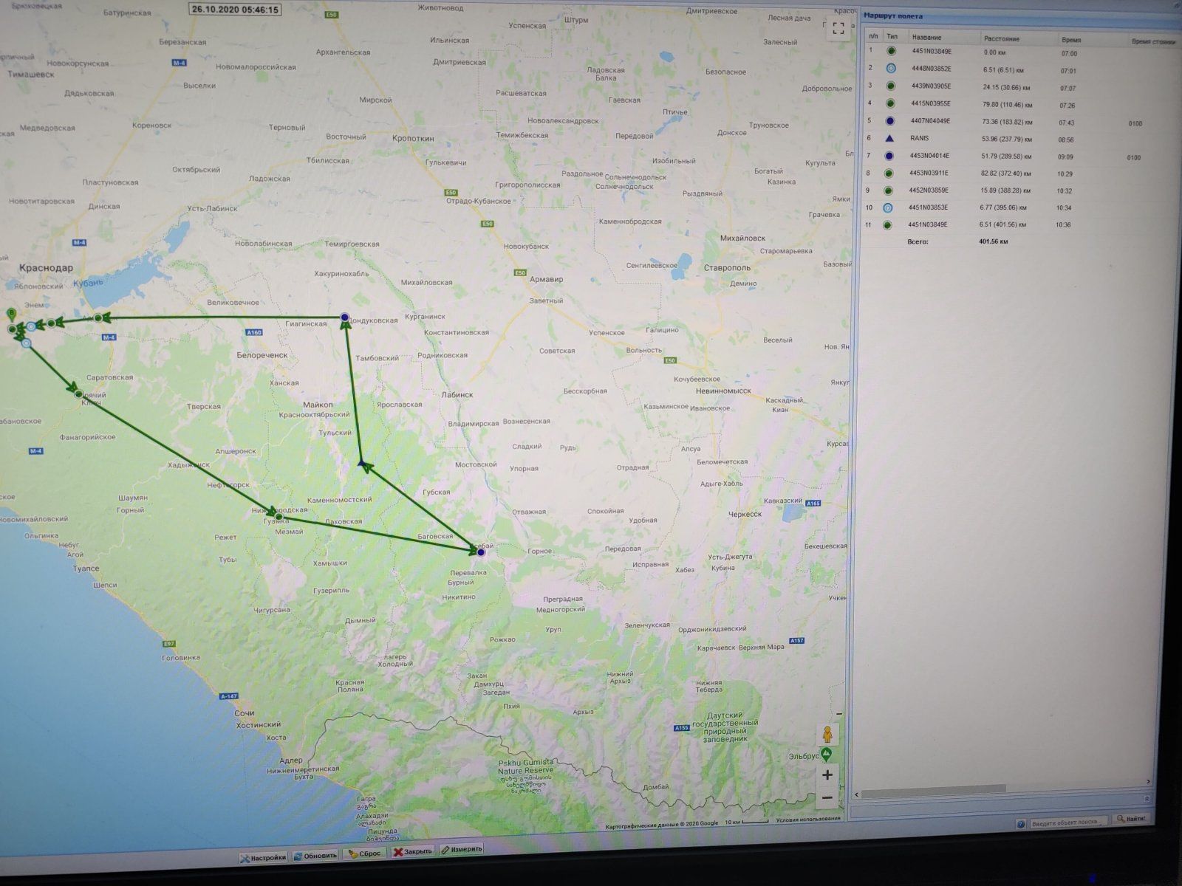Click the Название column header

[x=926, y=37]
